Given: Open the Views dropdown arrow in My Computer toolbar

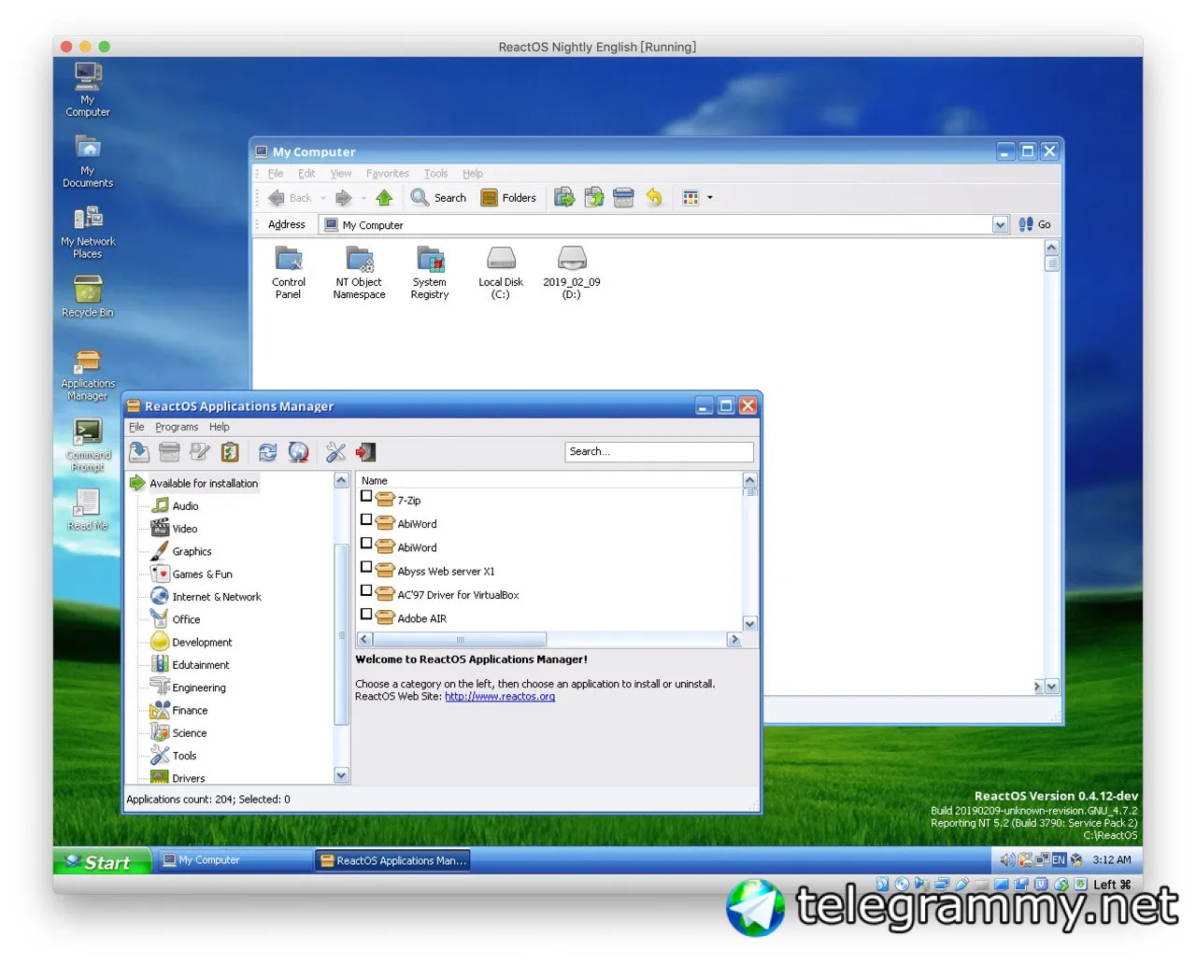Looking at the screenshot, I should click(710, 198).
